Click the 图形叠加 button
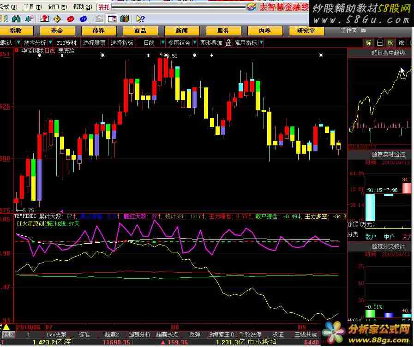 pyautogui.click(x=211, y=42)
